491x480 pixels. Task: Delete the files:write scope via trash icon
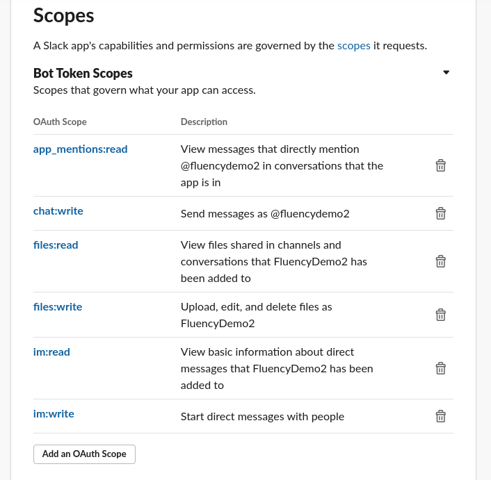click(x=441, y=315)
